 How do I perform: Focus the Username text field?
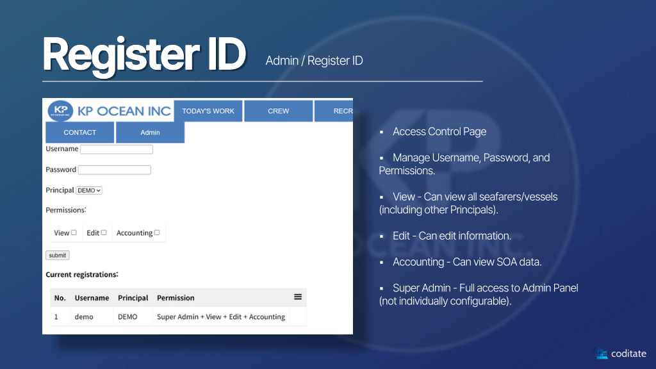tap(117, 149)
